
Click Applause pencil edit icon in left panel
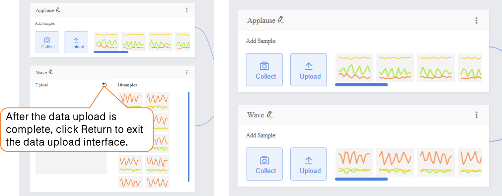pos(58,10)
